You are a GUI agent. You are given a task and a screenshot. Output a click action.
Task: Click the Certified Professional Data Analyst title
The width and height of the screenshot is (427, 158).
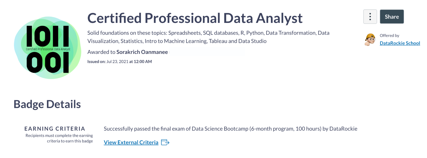pyautogui.click(x=195, y=18)
